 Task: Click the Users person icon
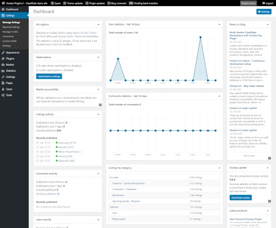[x=3, y=89]
